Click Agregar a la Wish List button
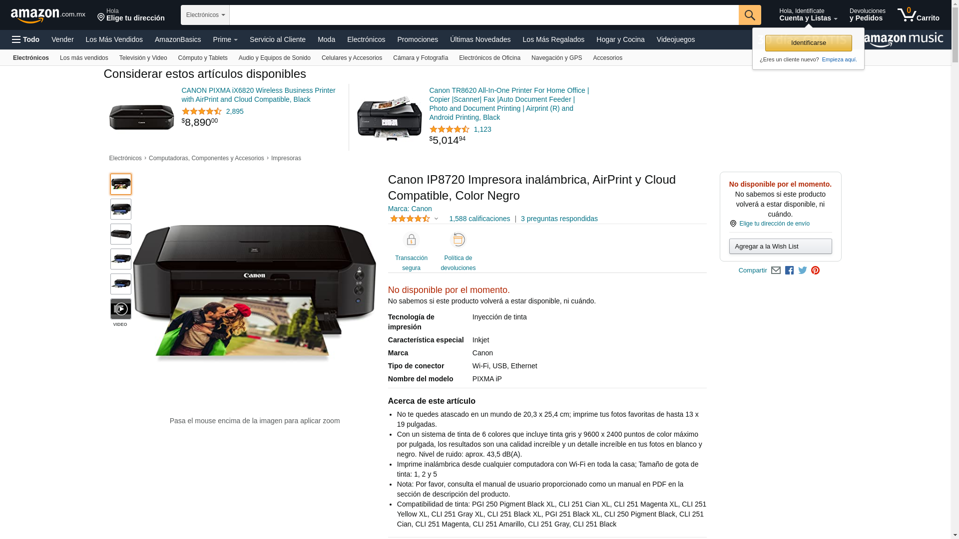 pyautogui.click(x=781, y=247)
